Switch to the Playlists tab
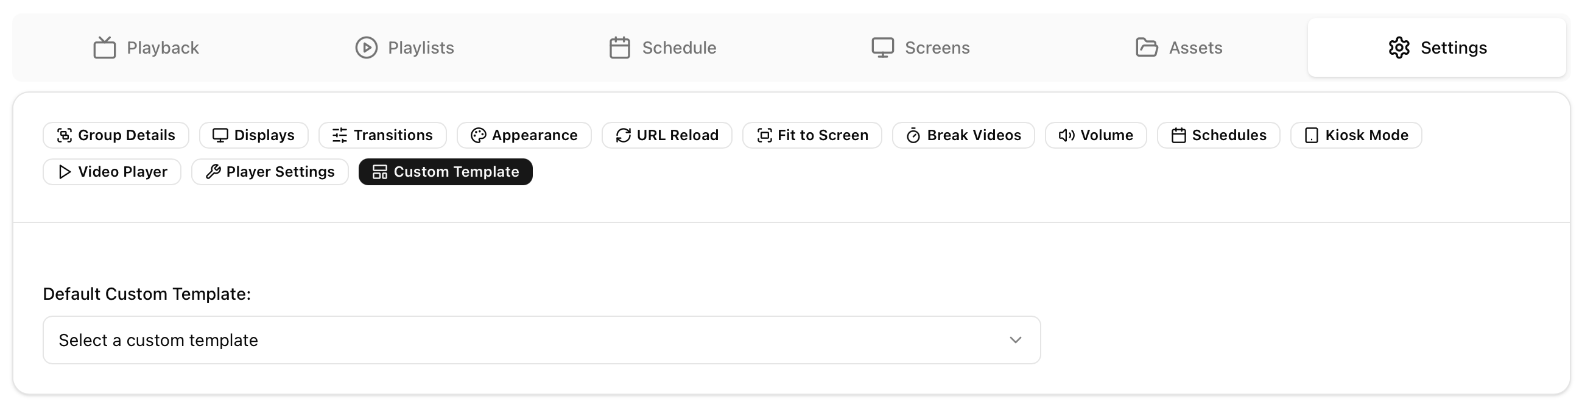Screen dimensions: 1582x407 coord(405,48)
